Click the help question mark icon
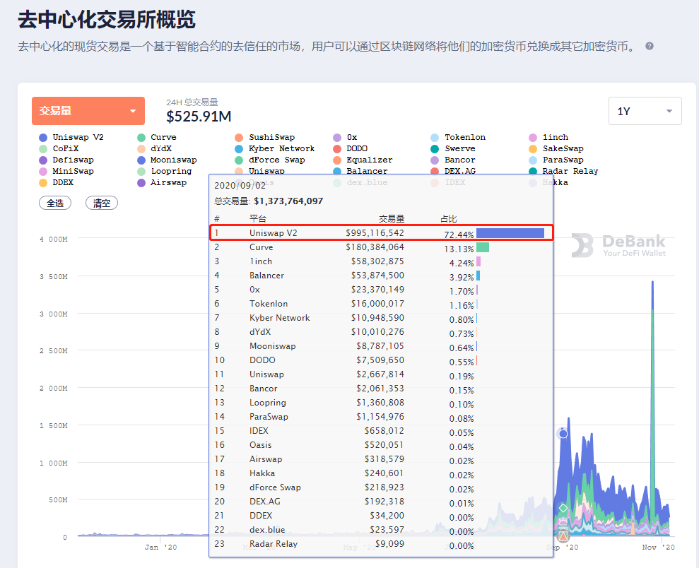 [x=650, y=46]
